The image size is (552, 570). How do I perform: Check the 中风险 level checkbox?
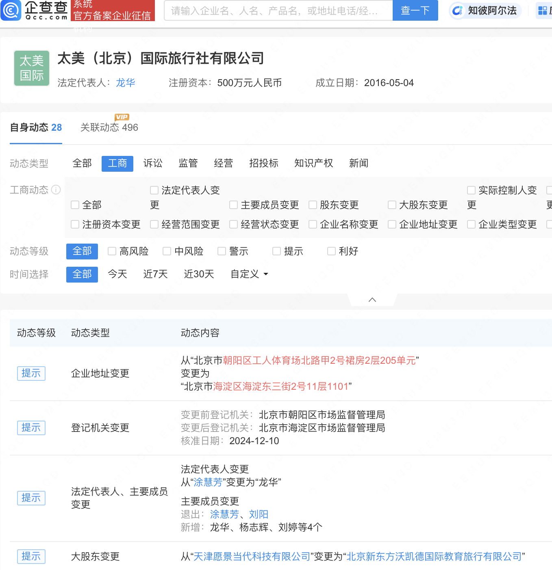[167, 251]
